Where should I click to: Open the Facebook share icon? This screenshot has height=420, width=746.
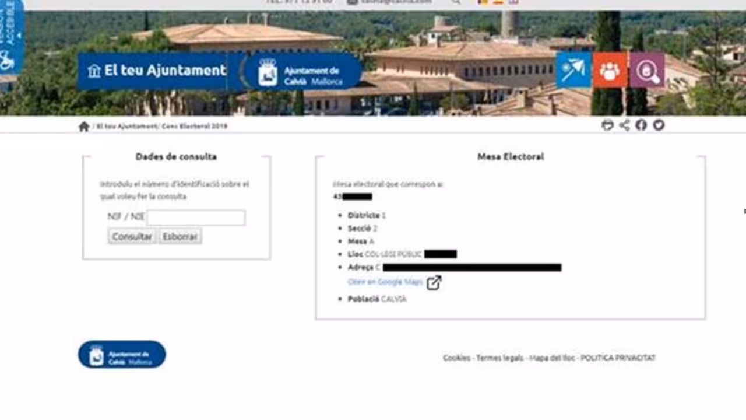641,125
